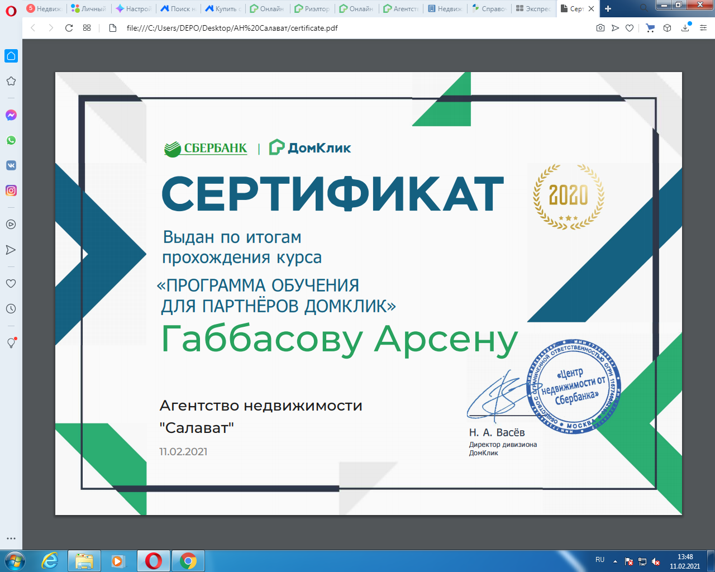The width and height of the screenshot is (715, 572).
Task: Search open tabs with magnifier icon
Action: coord(644,8)
